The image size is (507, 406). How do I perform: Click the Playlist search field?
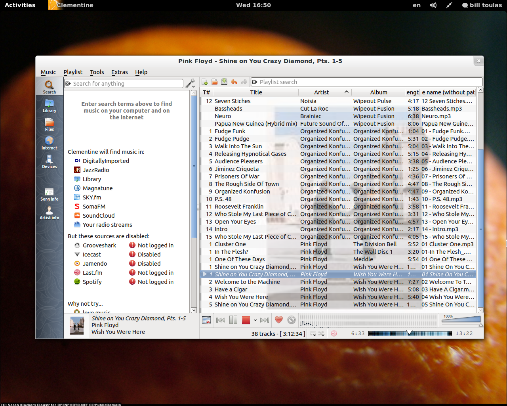click(x=366, y=82)
